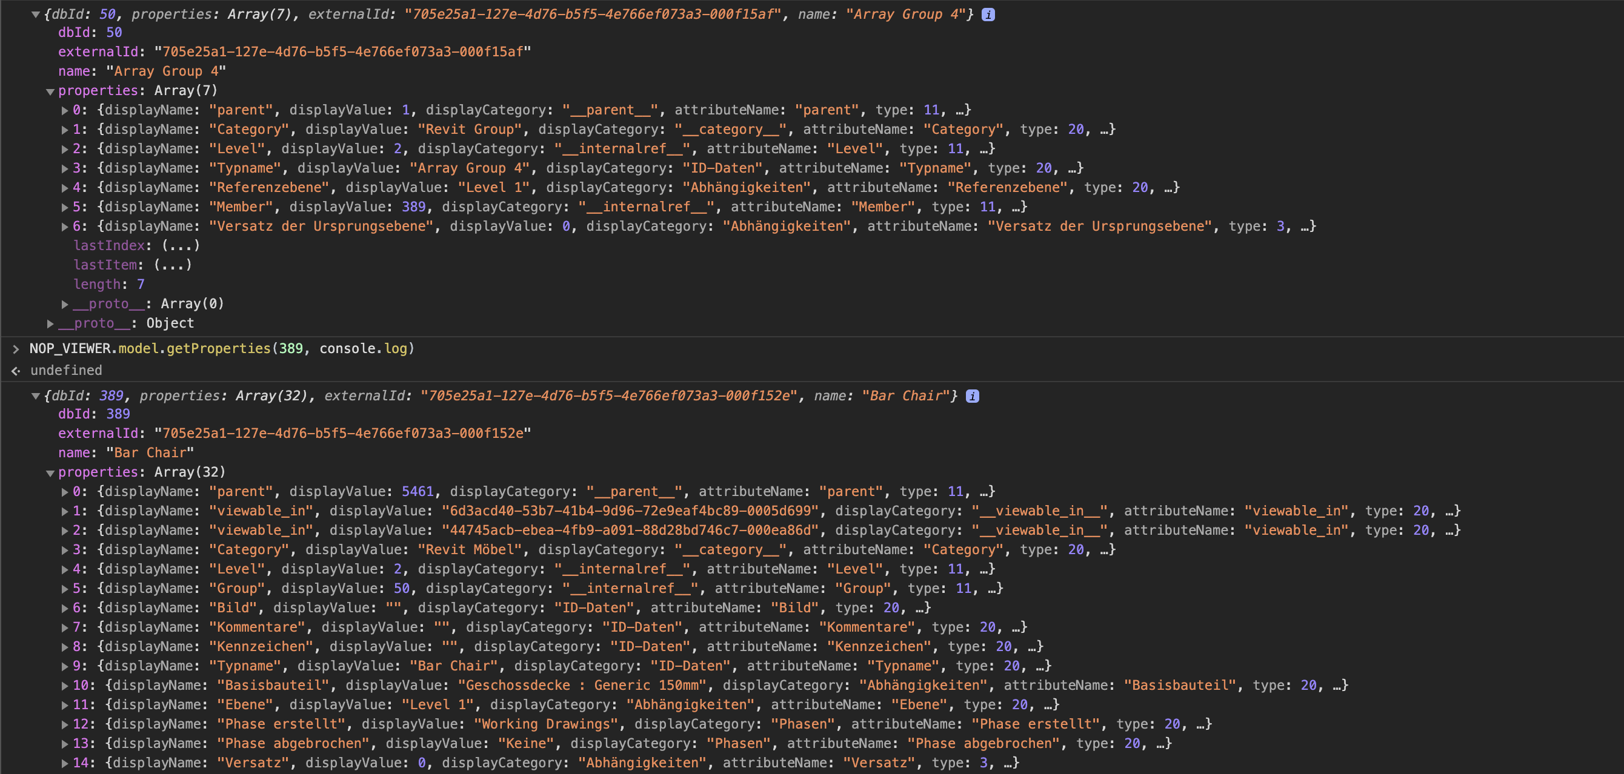
Task: Expand the Category property showing "Revit Group"
Action: [x=65, y=129]
